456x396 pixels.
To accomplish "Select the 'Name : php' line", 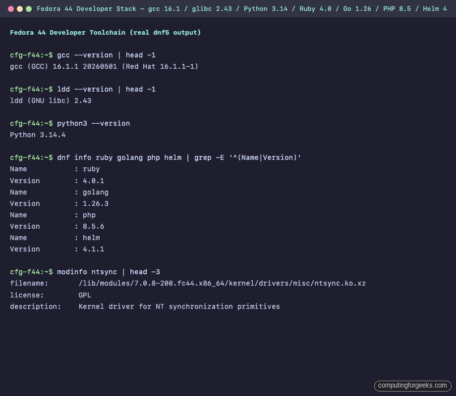I will pos(53,215).
